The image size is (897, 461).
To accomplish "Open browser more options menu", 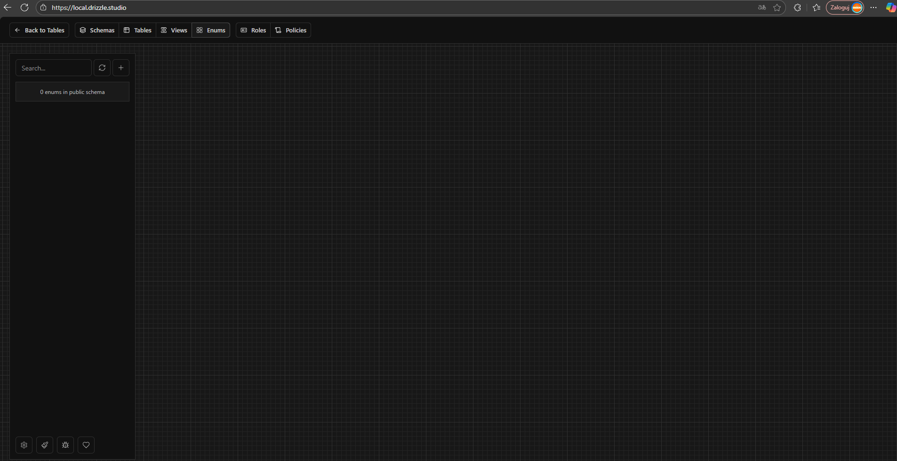I will tap(873, 8).
